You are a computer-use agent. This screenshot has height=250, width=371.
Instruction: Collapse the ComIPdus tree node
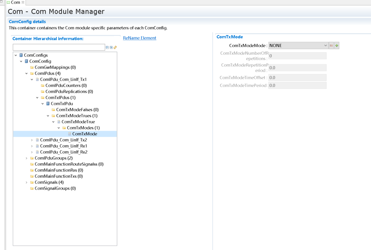pyautogui.click(x=27, y=73)
